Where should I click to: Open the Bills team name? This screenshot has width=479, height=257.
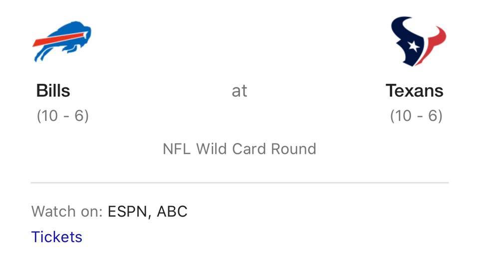tap(53, 91)
